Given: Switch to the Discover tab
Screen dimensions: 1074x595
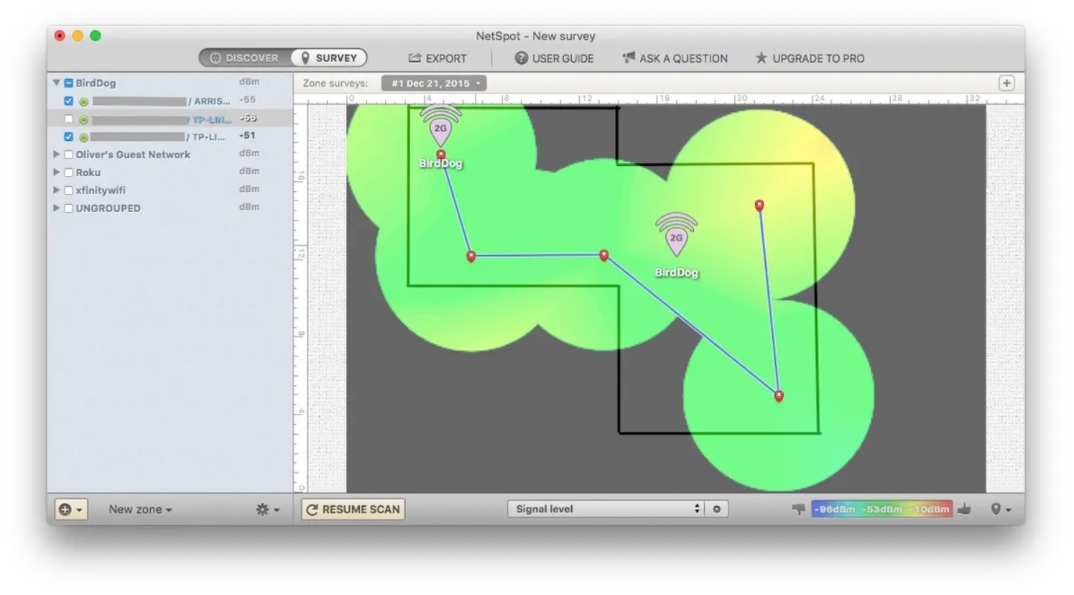Looking at the screenshot, I should click(245, 58).
